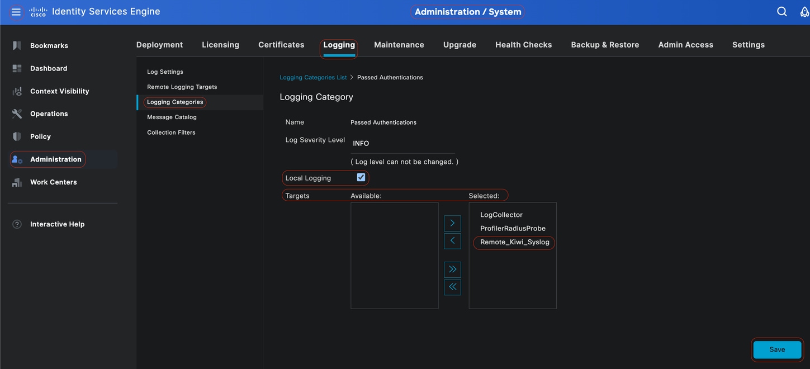Open the Maintenance tab
Viewport: 810px width, 369px height.
click(x=399, y=45)
